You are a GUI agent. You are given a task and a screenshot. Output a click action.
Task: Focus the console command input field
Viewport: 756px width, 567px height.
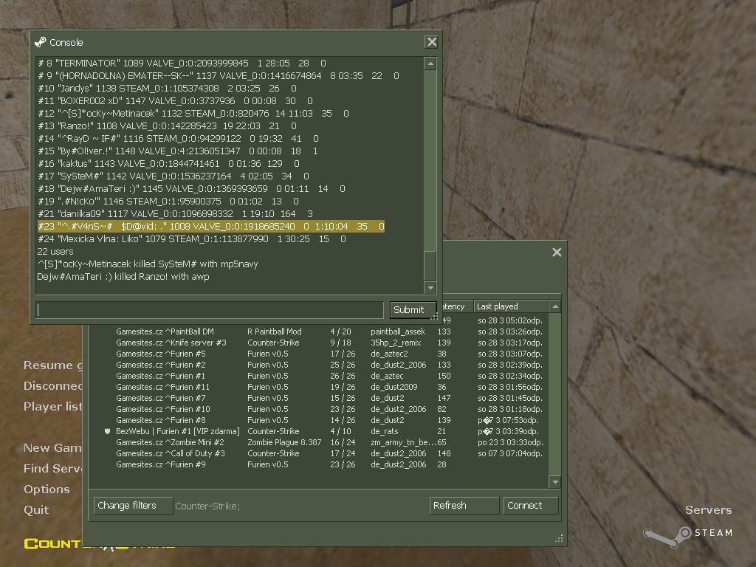tap(210, 309)
